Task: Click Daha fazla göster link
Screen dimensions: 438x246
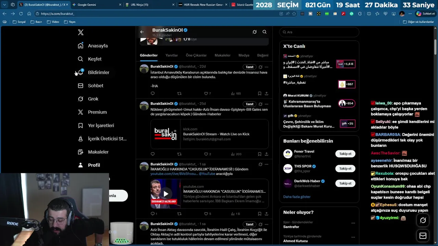Action: coord(297,197)
